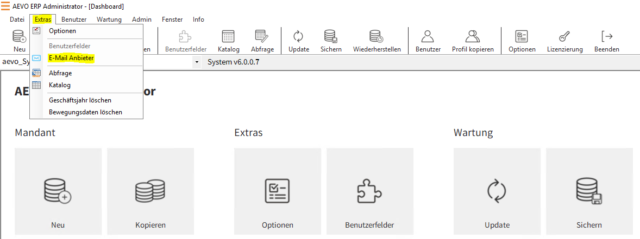Click the icon beside Abfrage menu entry

point(36,73)
